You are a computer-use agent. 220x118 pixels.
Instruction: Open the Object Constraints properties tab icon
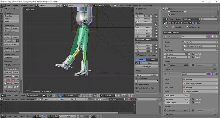click(x=184, y=23)
